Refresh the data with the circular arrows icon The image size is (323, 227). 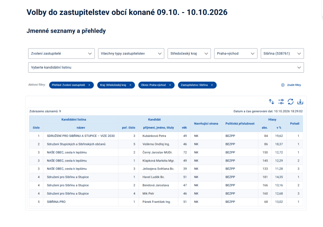tap(290, 101)
